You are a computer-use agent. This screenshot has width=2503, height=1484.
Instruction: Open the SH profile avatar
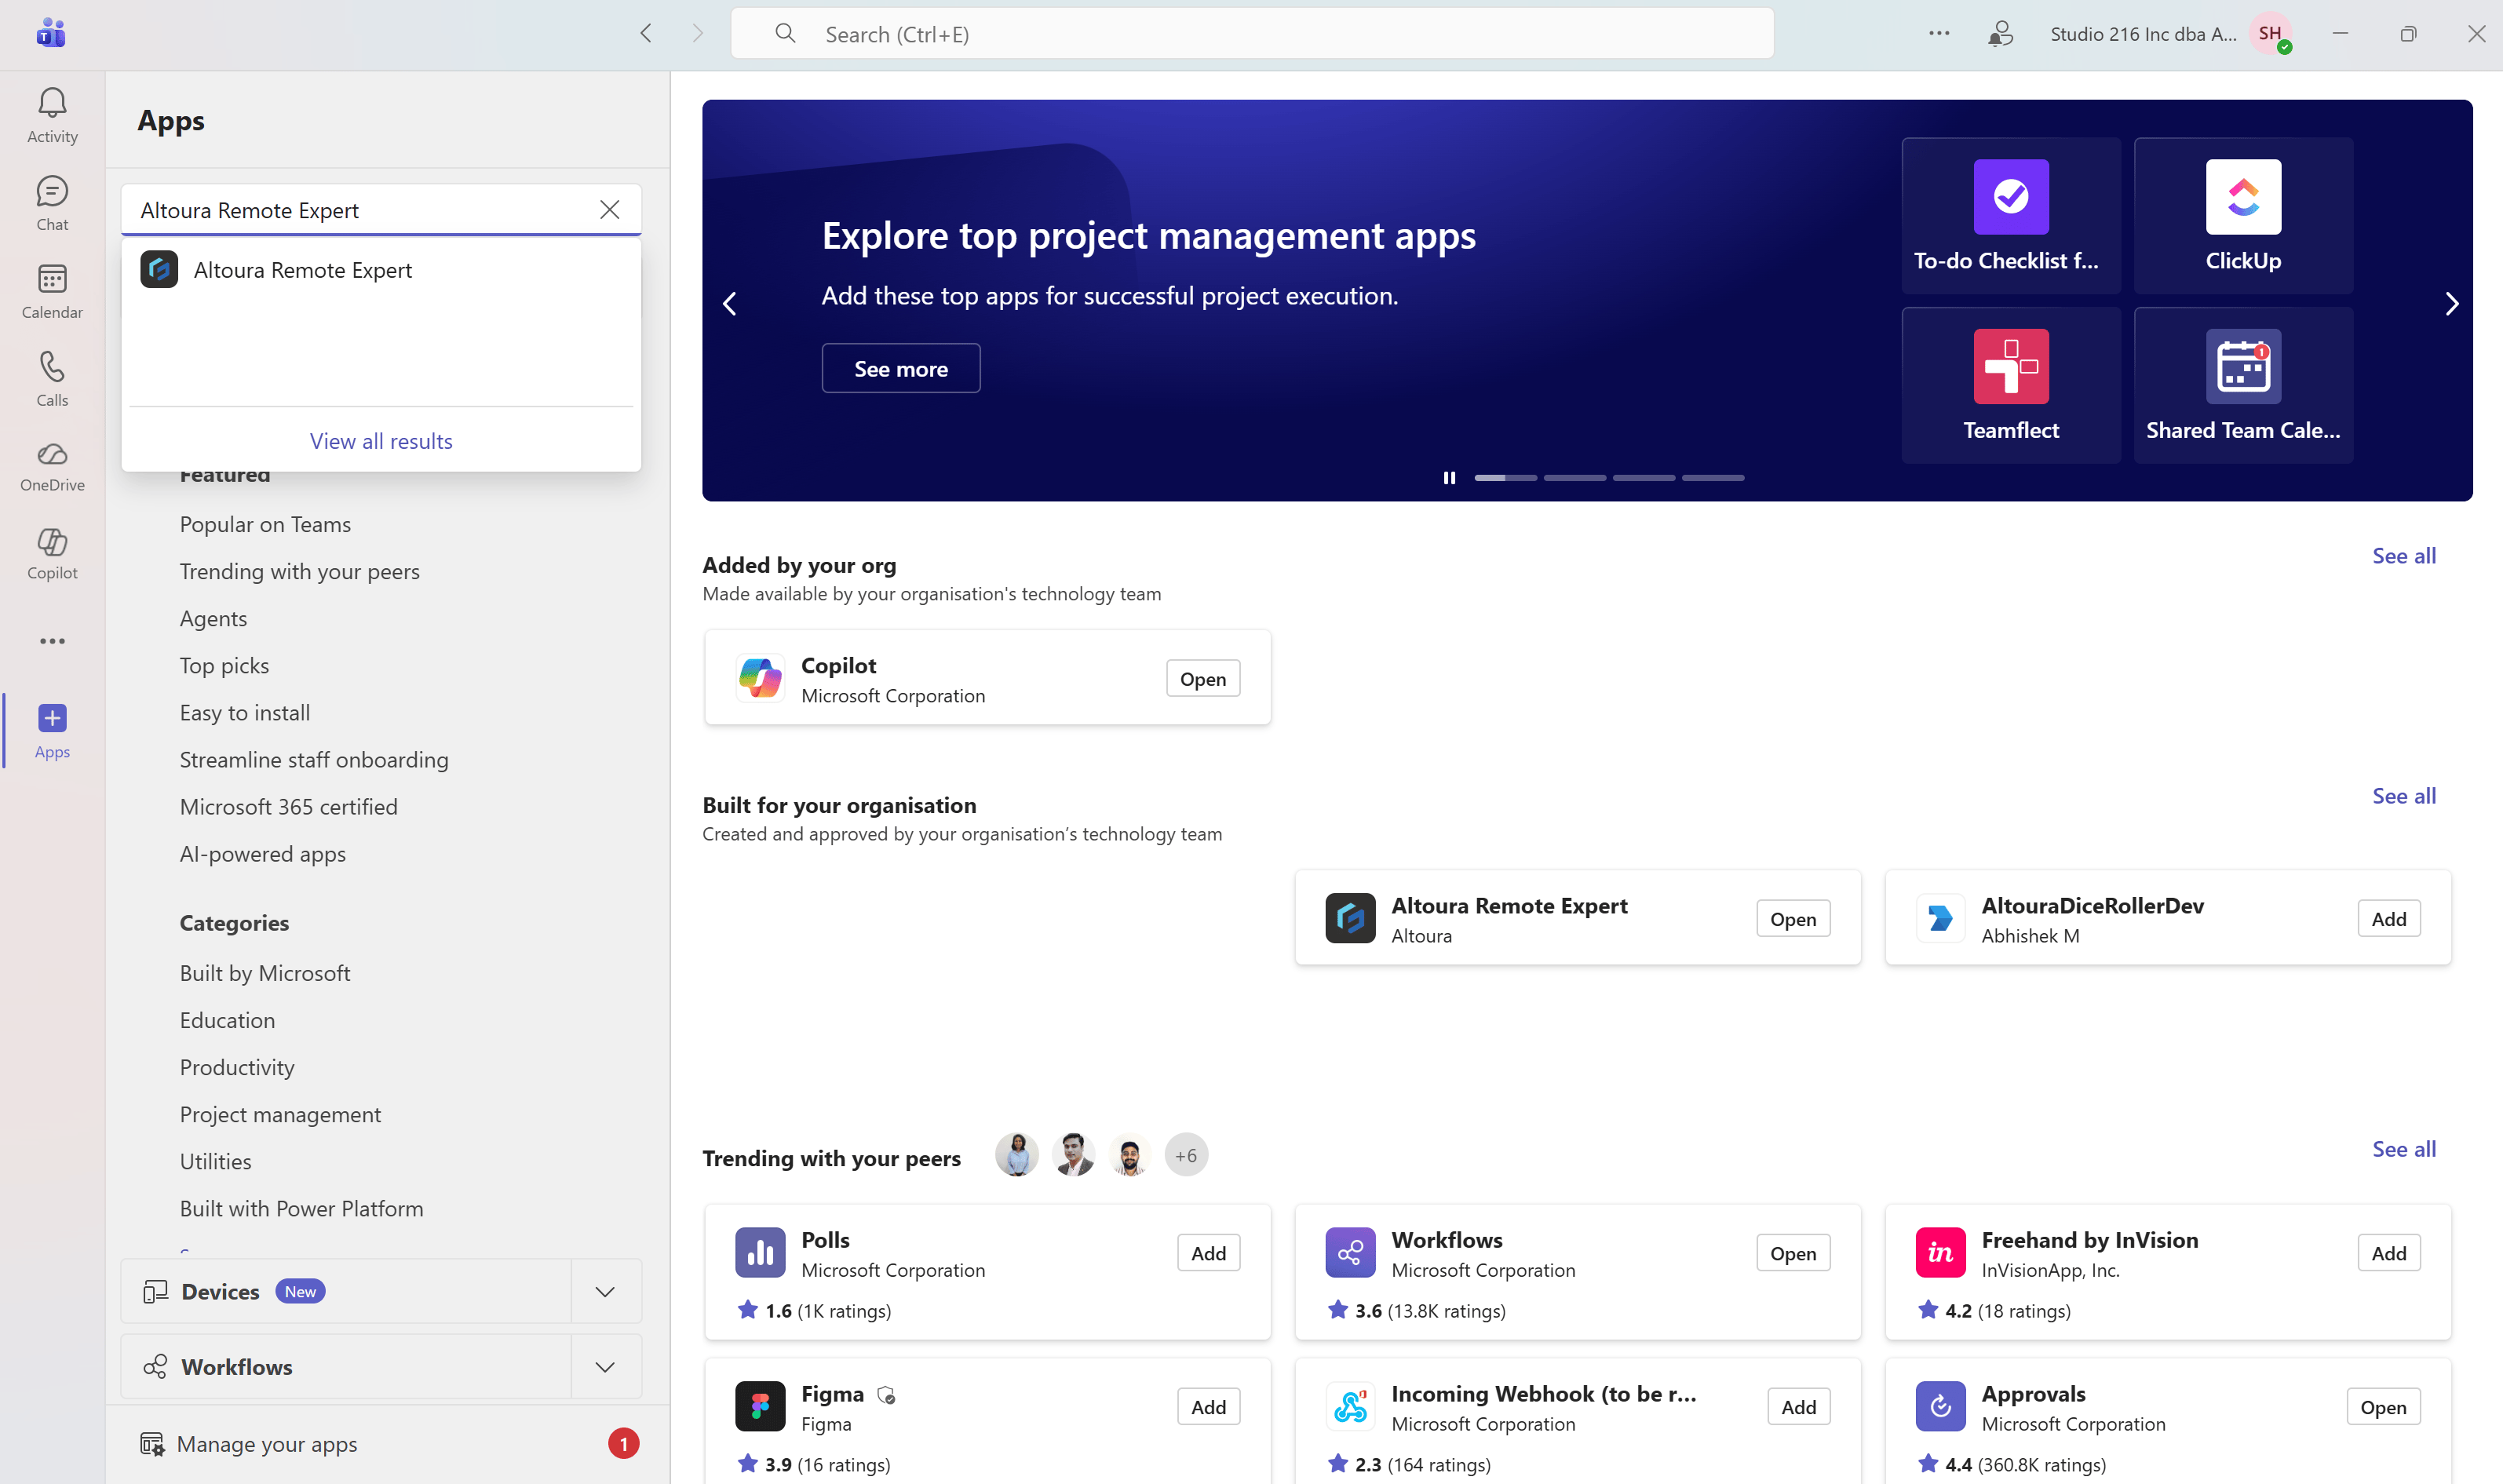[x=2271, y=34]
